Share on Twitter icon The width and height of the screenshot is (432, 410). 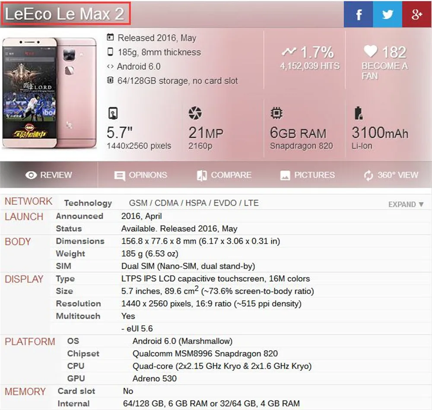pos(388,14)
